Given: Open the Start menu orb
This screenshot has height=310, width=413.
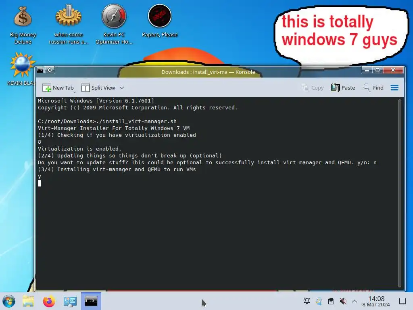Looking at the screenshot, I should [9, 301].
